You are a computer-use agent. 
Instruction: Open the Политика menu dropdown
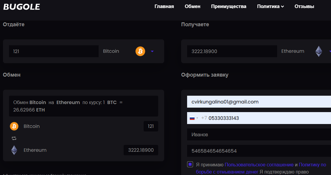point(271,7)
